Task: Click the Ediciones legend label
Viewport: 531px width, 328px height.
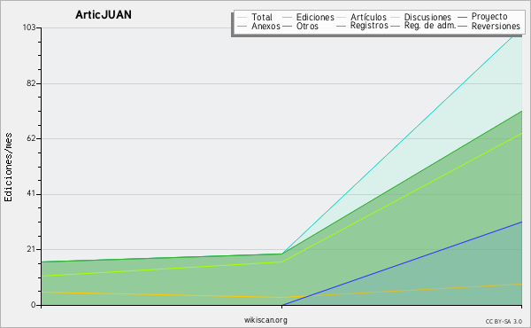Action: (315, 17)
